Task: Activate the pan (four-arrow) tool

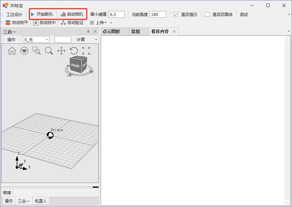Action: pos(61,51)
